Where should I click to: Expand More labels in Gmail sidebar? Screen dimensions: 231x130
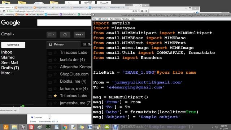tap(7, 73)
